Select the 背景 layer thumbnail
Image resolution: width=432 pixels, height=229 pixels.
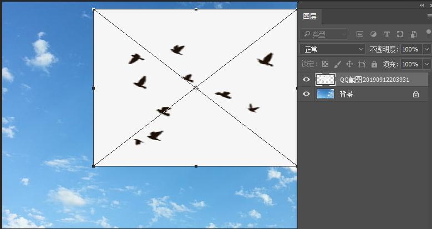326,93
